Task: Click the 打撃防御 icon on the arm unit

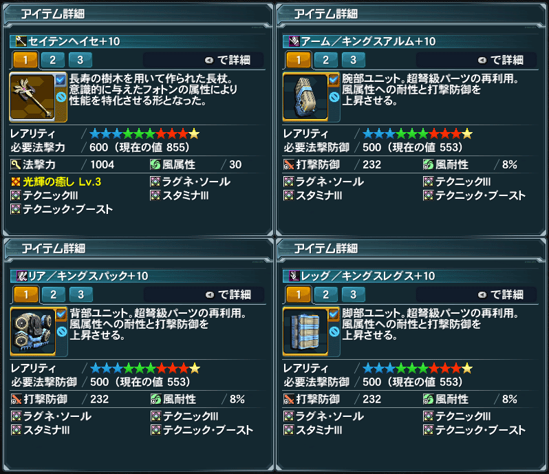Action: (x=288, y=164)
